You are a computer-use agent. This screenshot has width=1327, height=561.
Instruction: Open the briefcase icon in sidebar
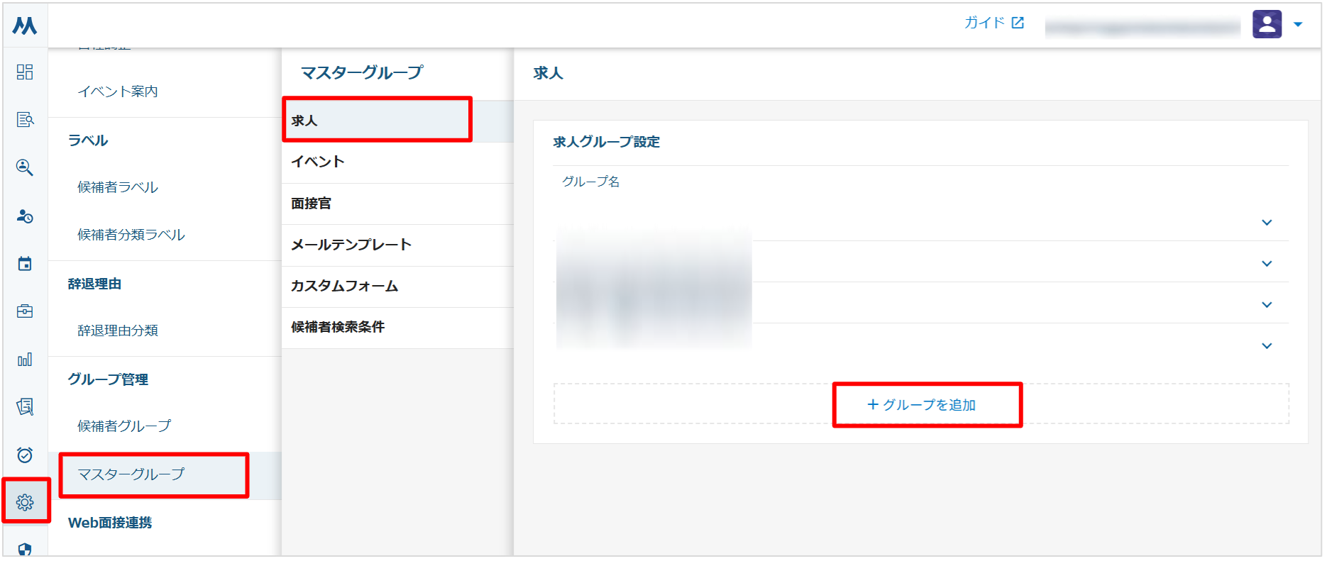click(25, 311)
